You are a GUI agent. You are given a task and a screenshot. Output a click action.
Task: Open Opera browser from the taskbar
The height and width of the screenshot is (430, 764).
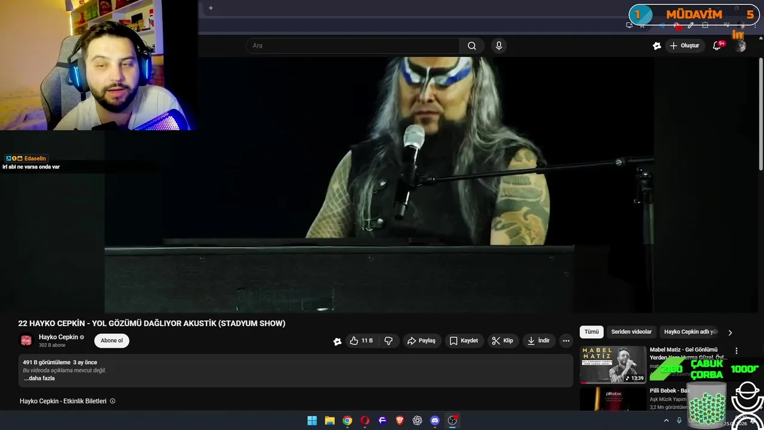365,420
